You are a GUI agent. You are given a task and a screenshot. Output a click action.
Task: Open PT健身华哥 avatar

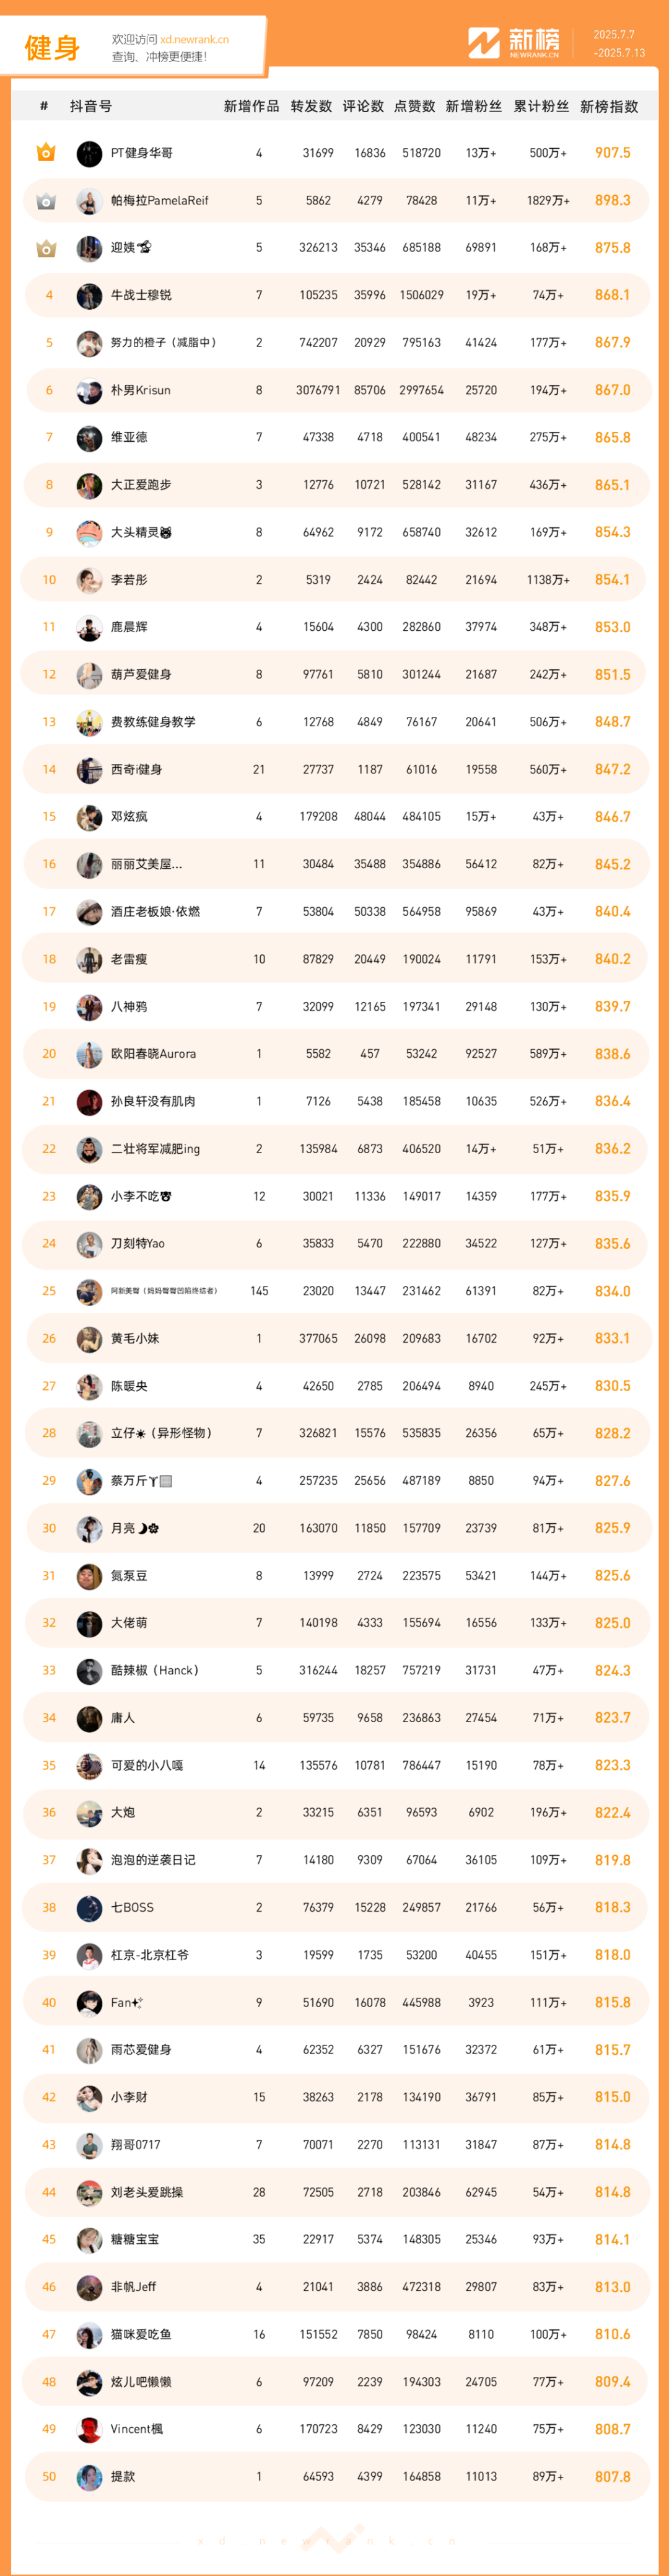[x=89, y=153]
